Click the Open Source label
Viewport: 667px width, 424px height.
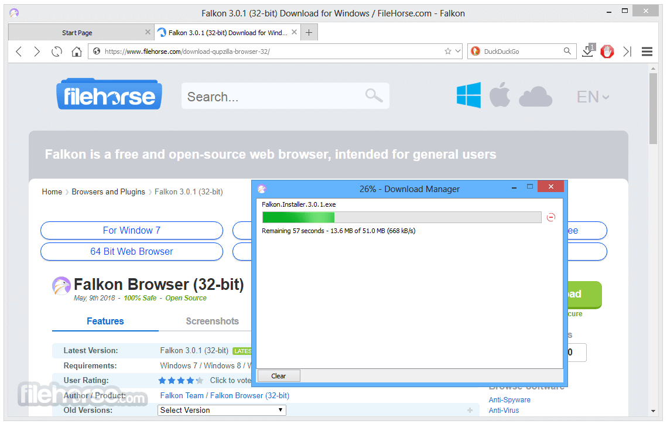(186, 298)
